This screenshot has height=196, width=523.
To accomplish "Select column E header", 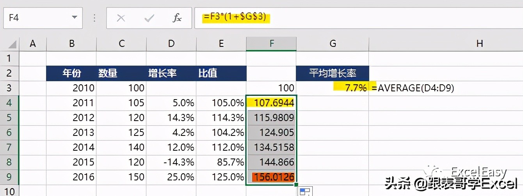I will coord(221,44).
